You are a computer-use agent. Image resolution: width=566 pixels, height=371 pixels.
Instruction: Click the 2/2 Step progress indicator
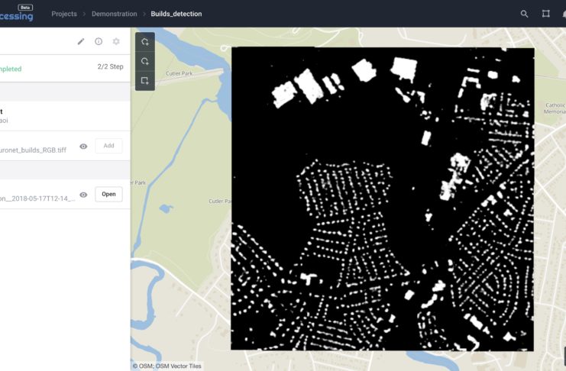(110, 67)
